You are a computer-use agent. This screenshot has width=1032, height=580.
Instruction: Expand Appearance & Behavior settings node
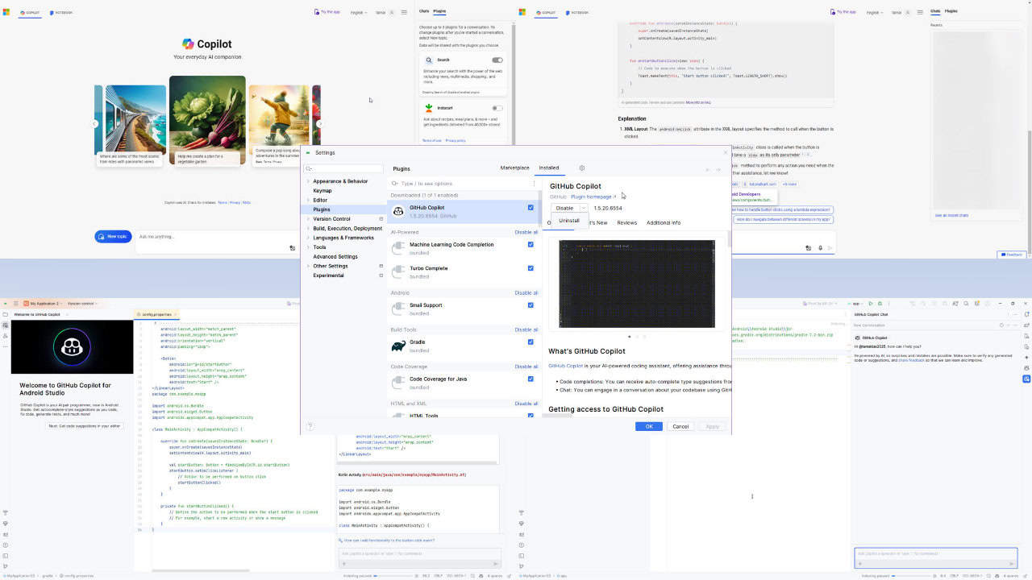(308, 181)
